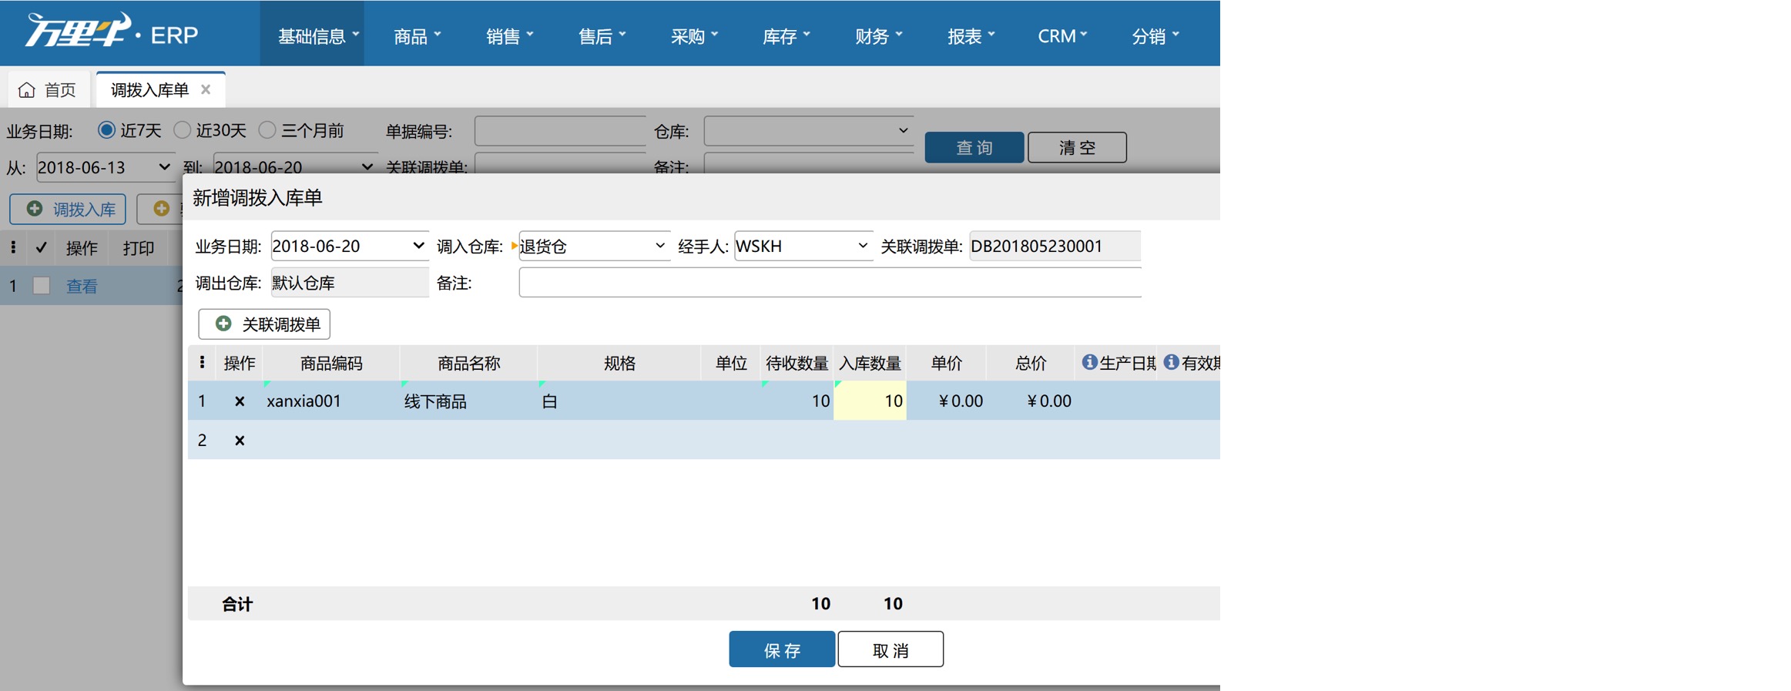Delete row 2 with the × icon
The height and width of the screenshot is (691, 1791).
[x=240, y=441]
